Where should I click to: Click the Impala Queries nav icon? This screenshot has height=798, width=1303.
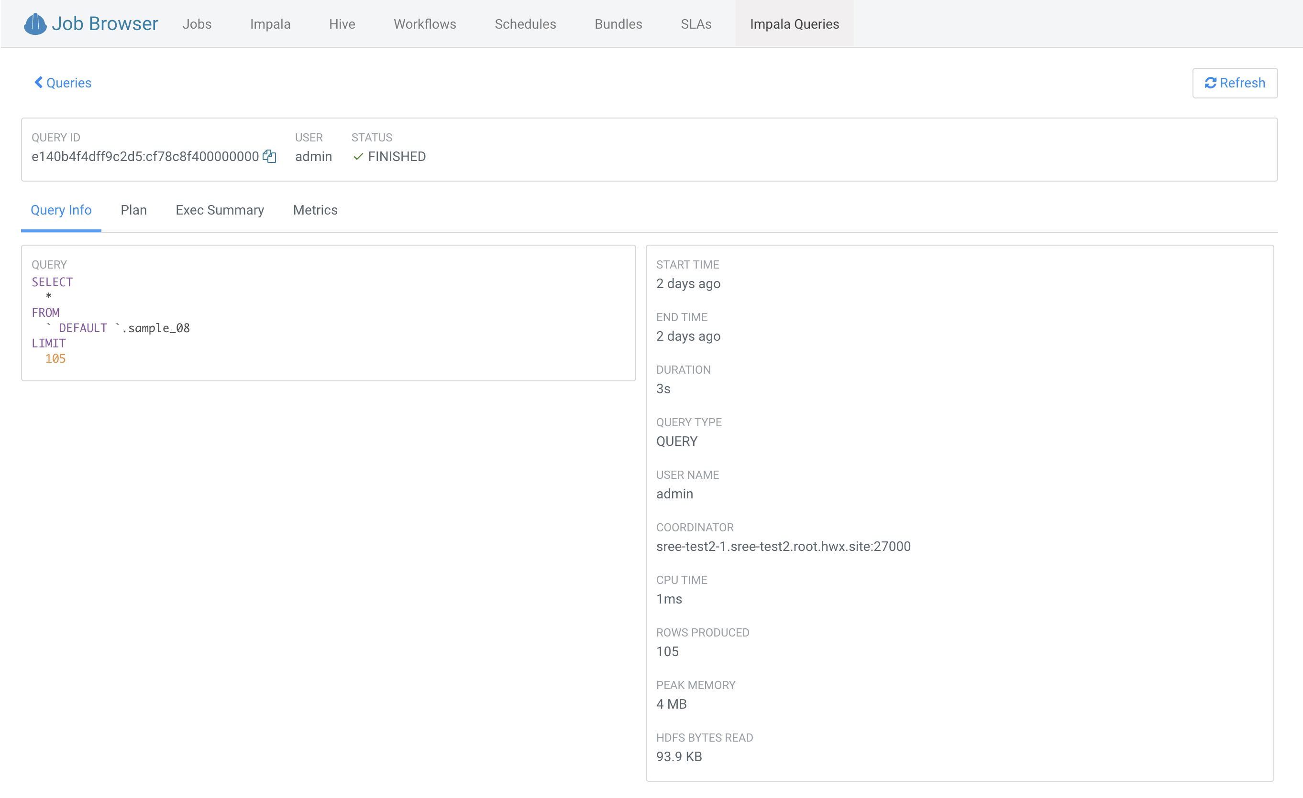coord(795,22)
